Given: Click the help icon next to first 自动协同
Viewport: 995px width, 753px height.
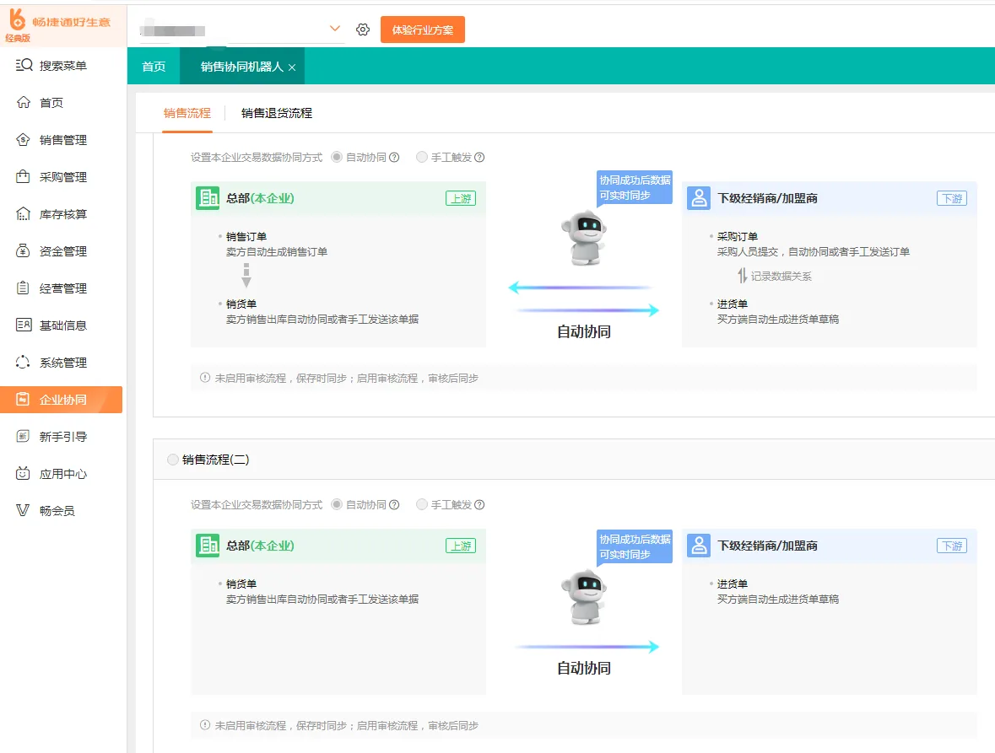Looking at the screenshot, I should click(394, 157).
